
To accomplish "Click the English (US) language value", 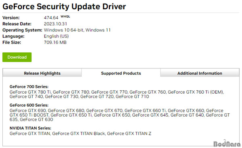I will 56,36.
